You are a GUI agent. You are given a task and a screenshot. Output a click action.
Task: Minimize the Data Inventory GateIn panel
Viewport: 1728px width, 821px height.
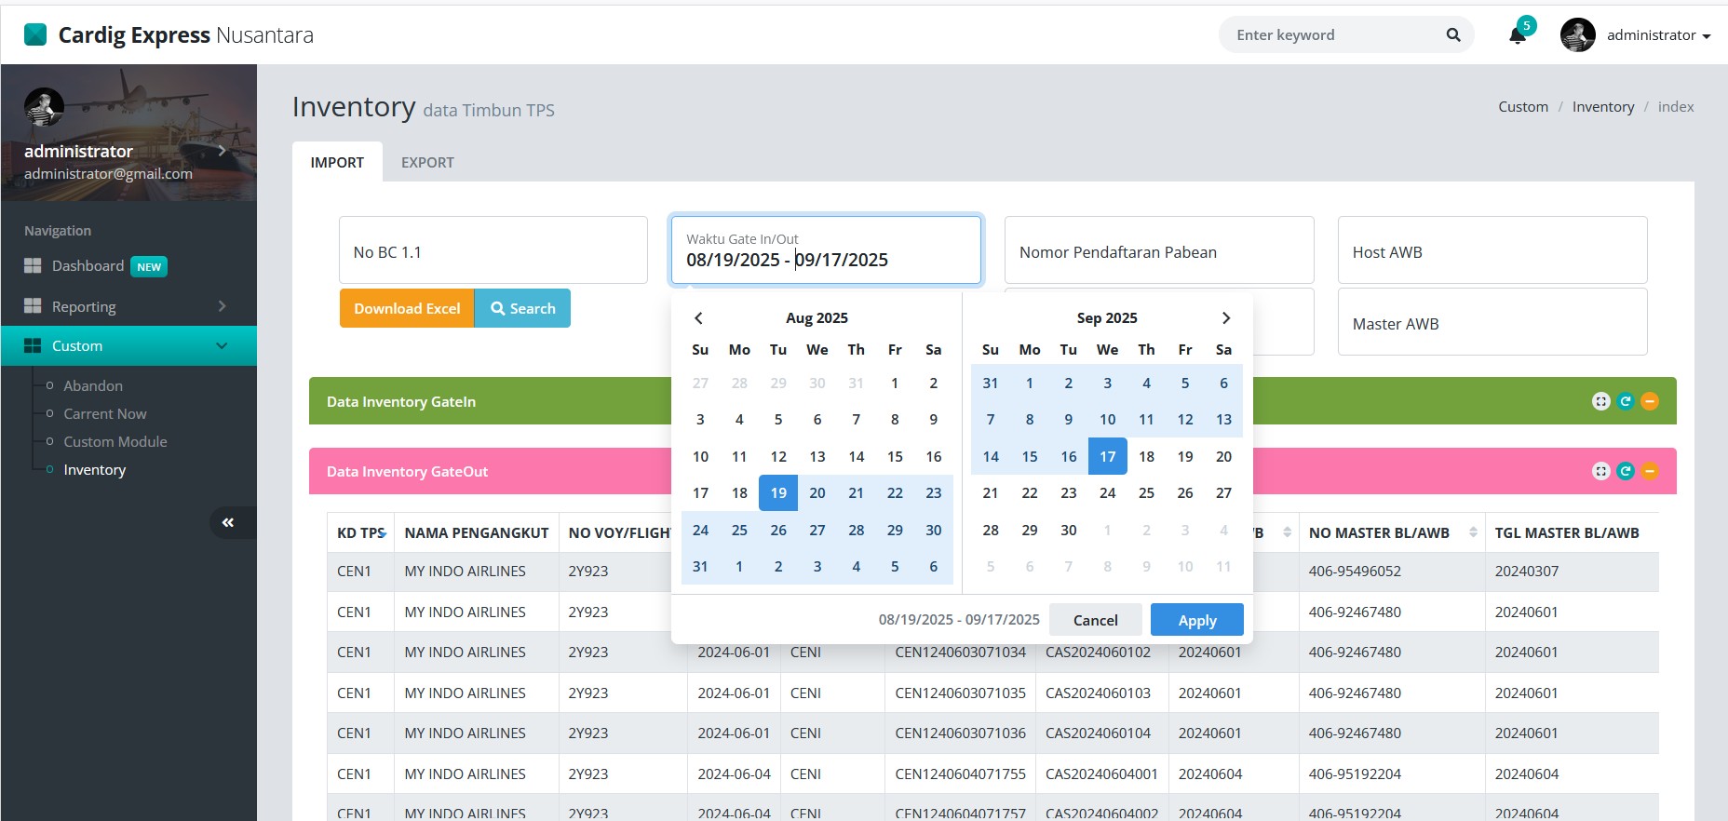[x=1650, y=401]
